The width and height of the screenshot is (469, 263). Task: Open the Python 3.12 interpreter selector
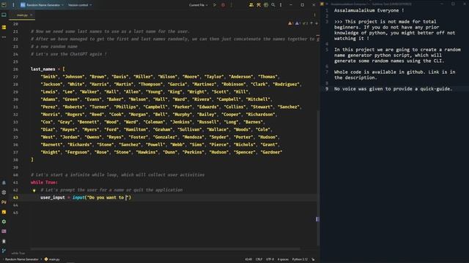(300, 259)
